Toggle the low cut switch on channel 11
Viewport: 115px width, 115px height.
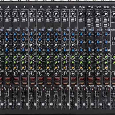(48, 20)
